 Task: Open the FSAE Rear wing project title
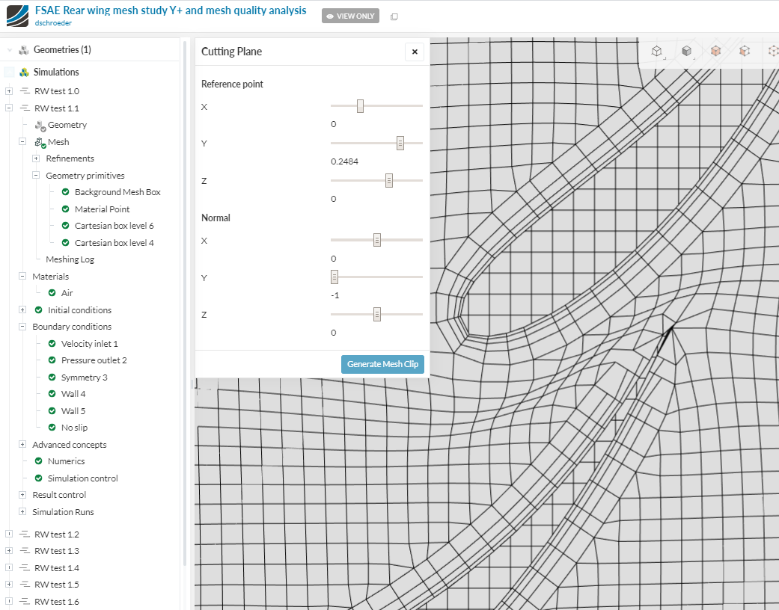(171, 10)
